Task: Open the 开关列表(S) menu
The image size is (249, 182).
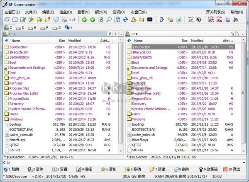Action: pyautogui.click(x=215, y=12)
